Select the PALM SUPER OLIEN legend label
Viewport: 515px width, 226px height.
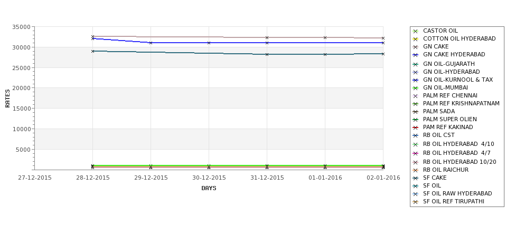point(450,119)
